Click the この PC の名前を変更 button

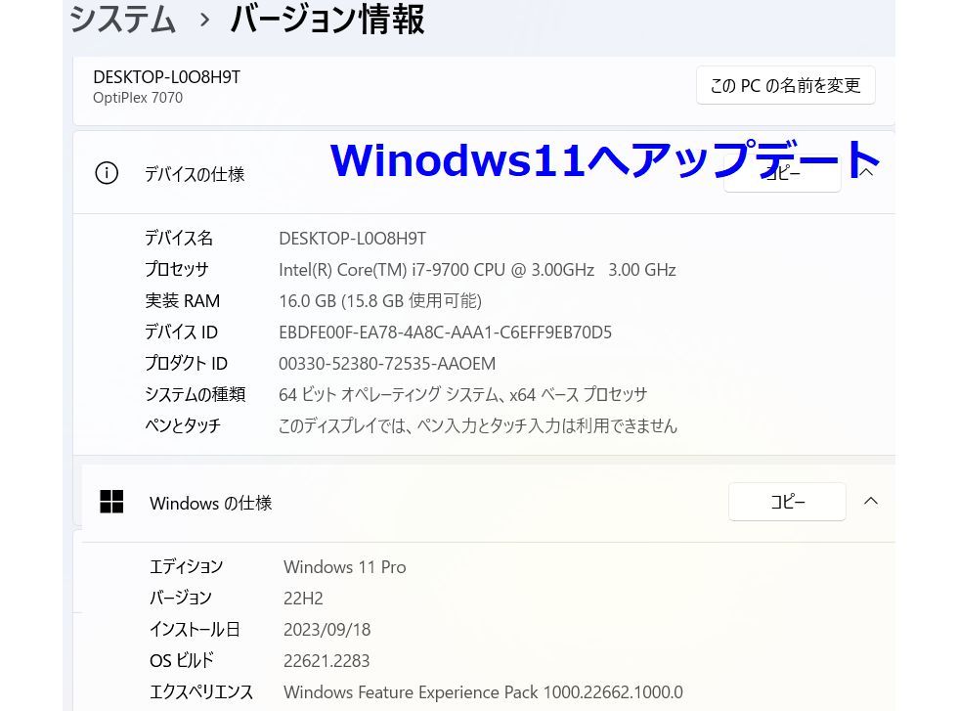(x=785, y=86)
